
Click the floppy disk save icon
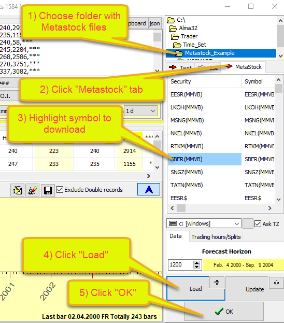[x=48, y=190]
